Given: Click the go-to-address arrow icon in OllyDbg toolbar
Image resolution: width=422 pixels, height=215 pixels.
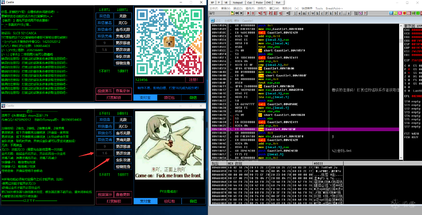Looking at the screenshot, I should click(x=287, y=13).
